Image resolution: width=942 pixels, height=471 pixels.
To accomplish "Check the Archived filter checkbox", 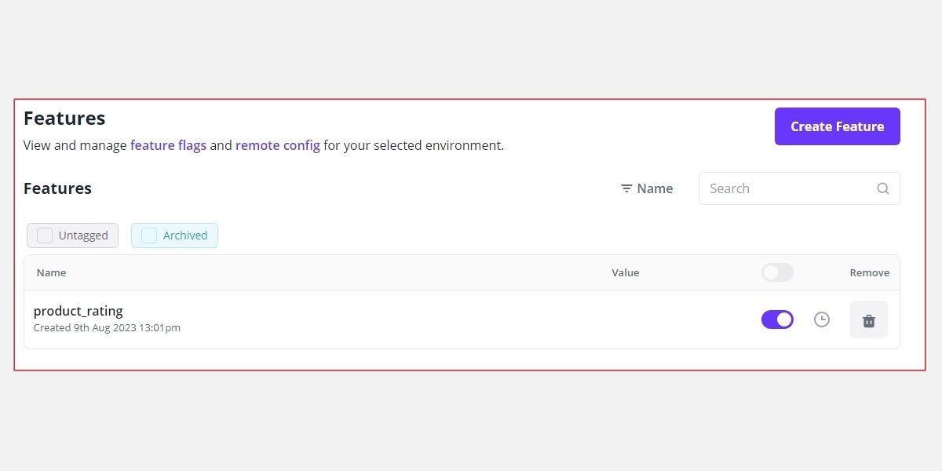I will click(148, 235).
